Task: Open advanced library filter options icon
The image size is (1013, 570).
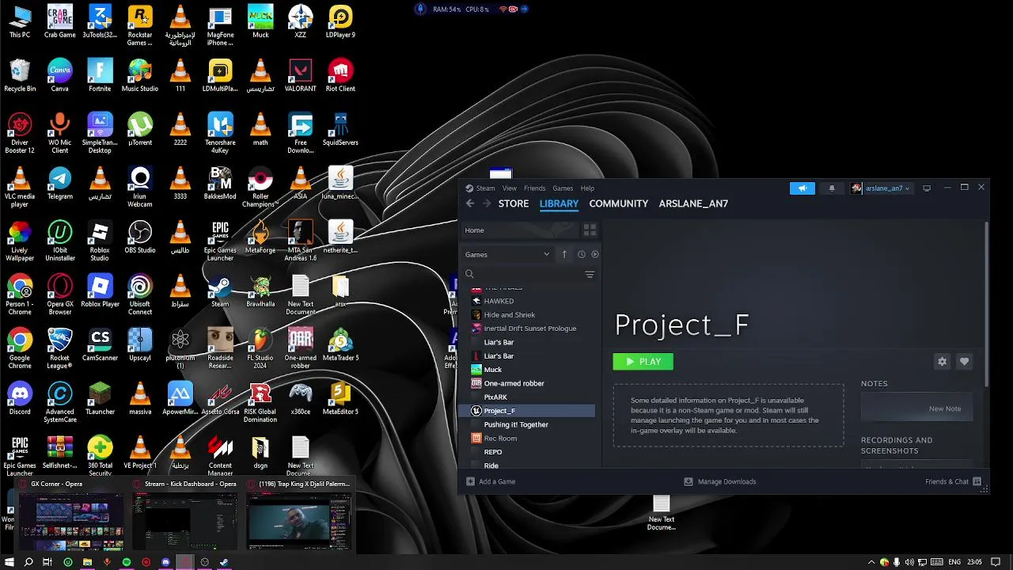Action: (590, 274)
